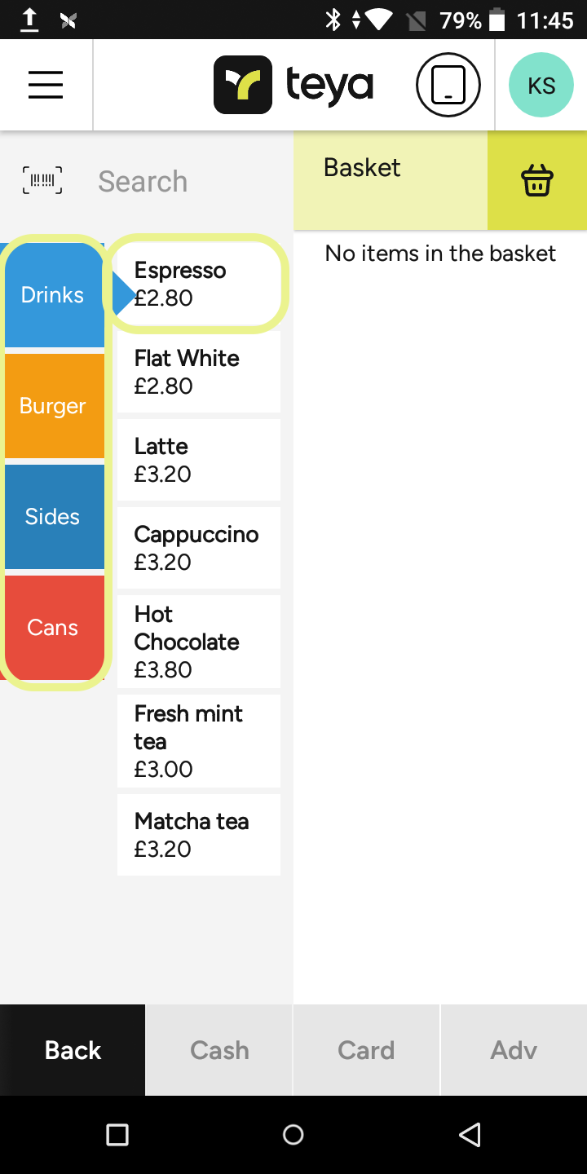Add Flat White to the basket
Screen dimensions: 587x1174
(199, 372)
